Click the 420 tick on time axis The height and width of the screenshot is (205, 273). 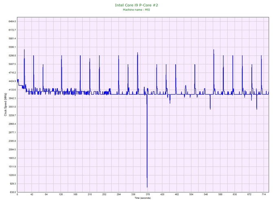162,194
